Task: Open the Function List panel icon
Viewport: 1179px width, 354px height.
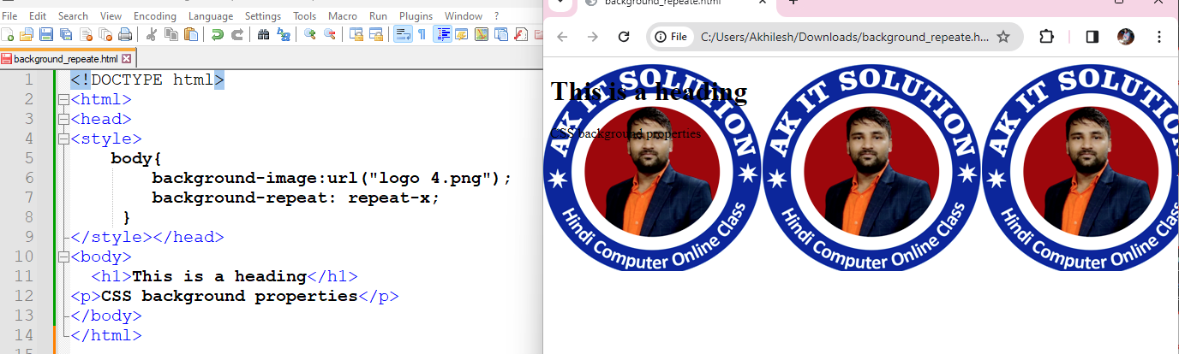Action: pyautogui.click(x=520, y=34)
